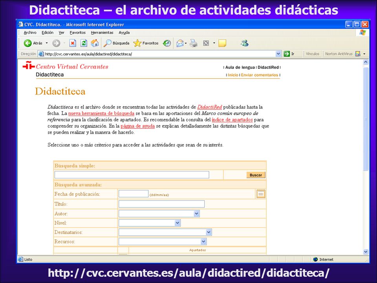Open the Vínculos links bar
Viewport: 377px width, 283px height.
click(312, 54)
